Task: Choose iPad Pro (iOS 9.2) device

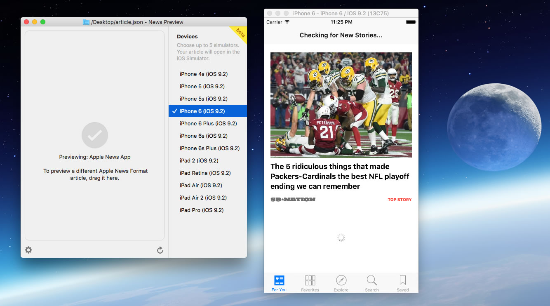Action: [x=208, y=210]
